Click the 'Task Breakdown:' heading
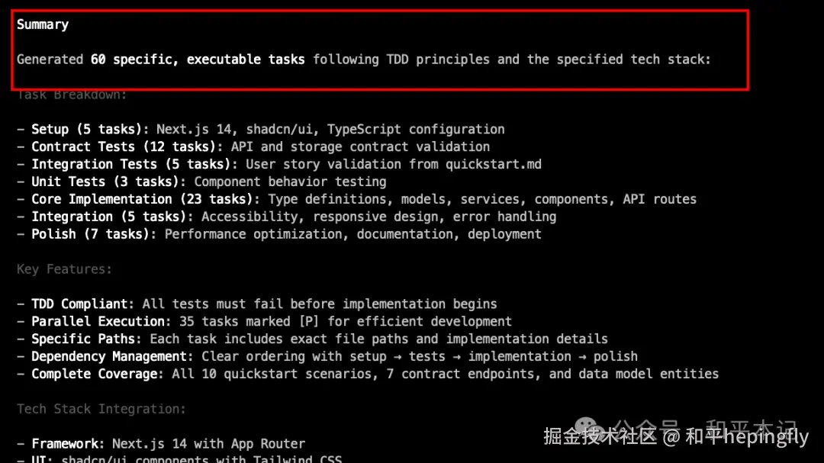Image resolution: width=824 pixels, height=463 pixels. [72, 95]
